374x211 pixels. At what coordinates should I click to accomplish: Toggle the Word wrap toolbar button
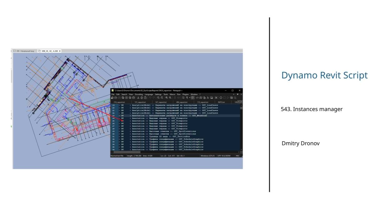coord(183,98)
